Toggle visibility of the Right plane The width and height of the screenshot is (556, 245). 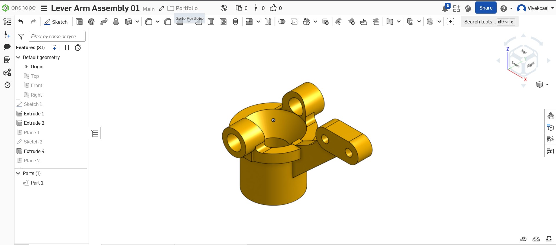pyautogui.click(x=26, y=95)
